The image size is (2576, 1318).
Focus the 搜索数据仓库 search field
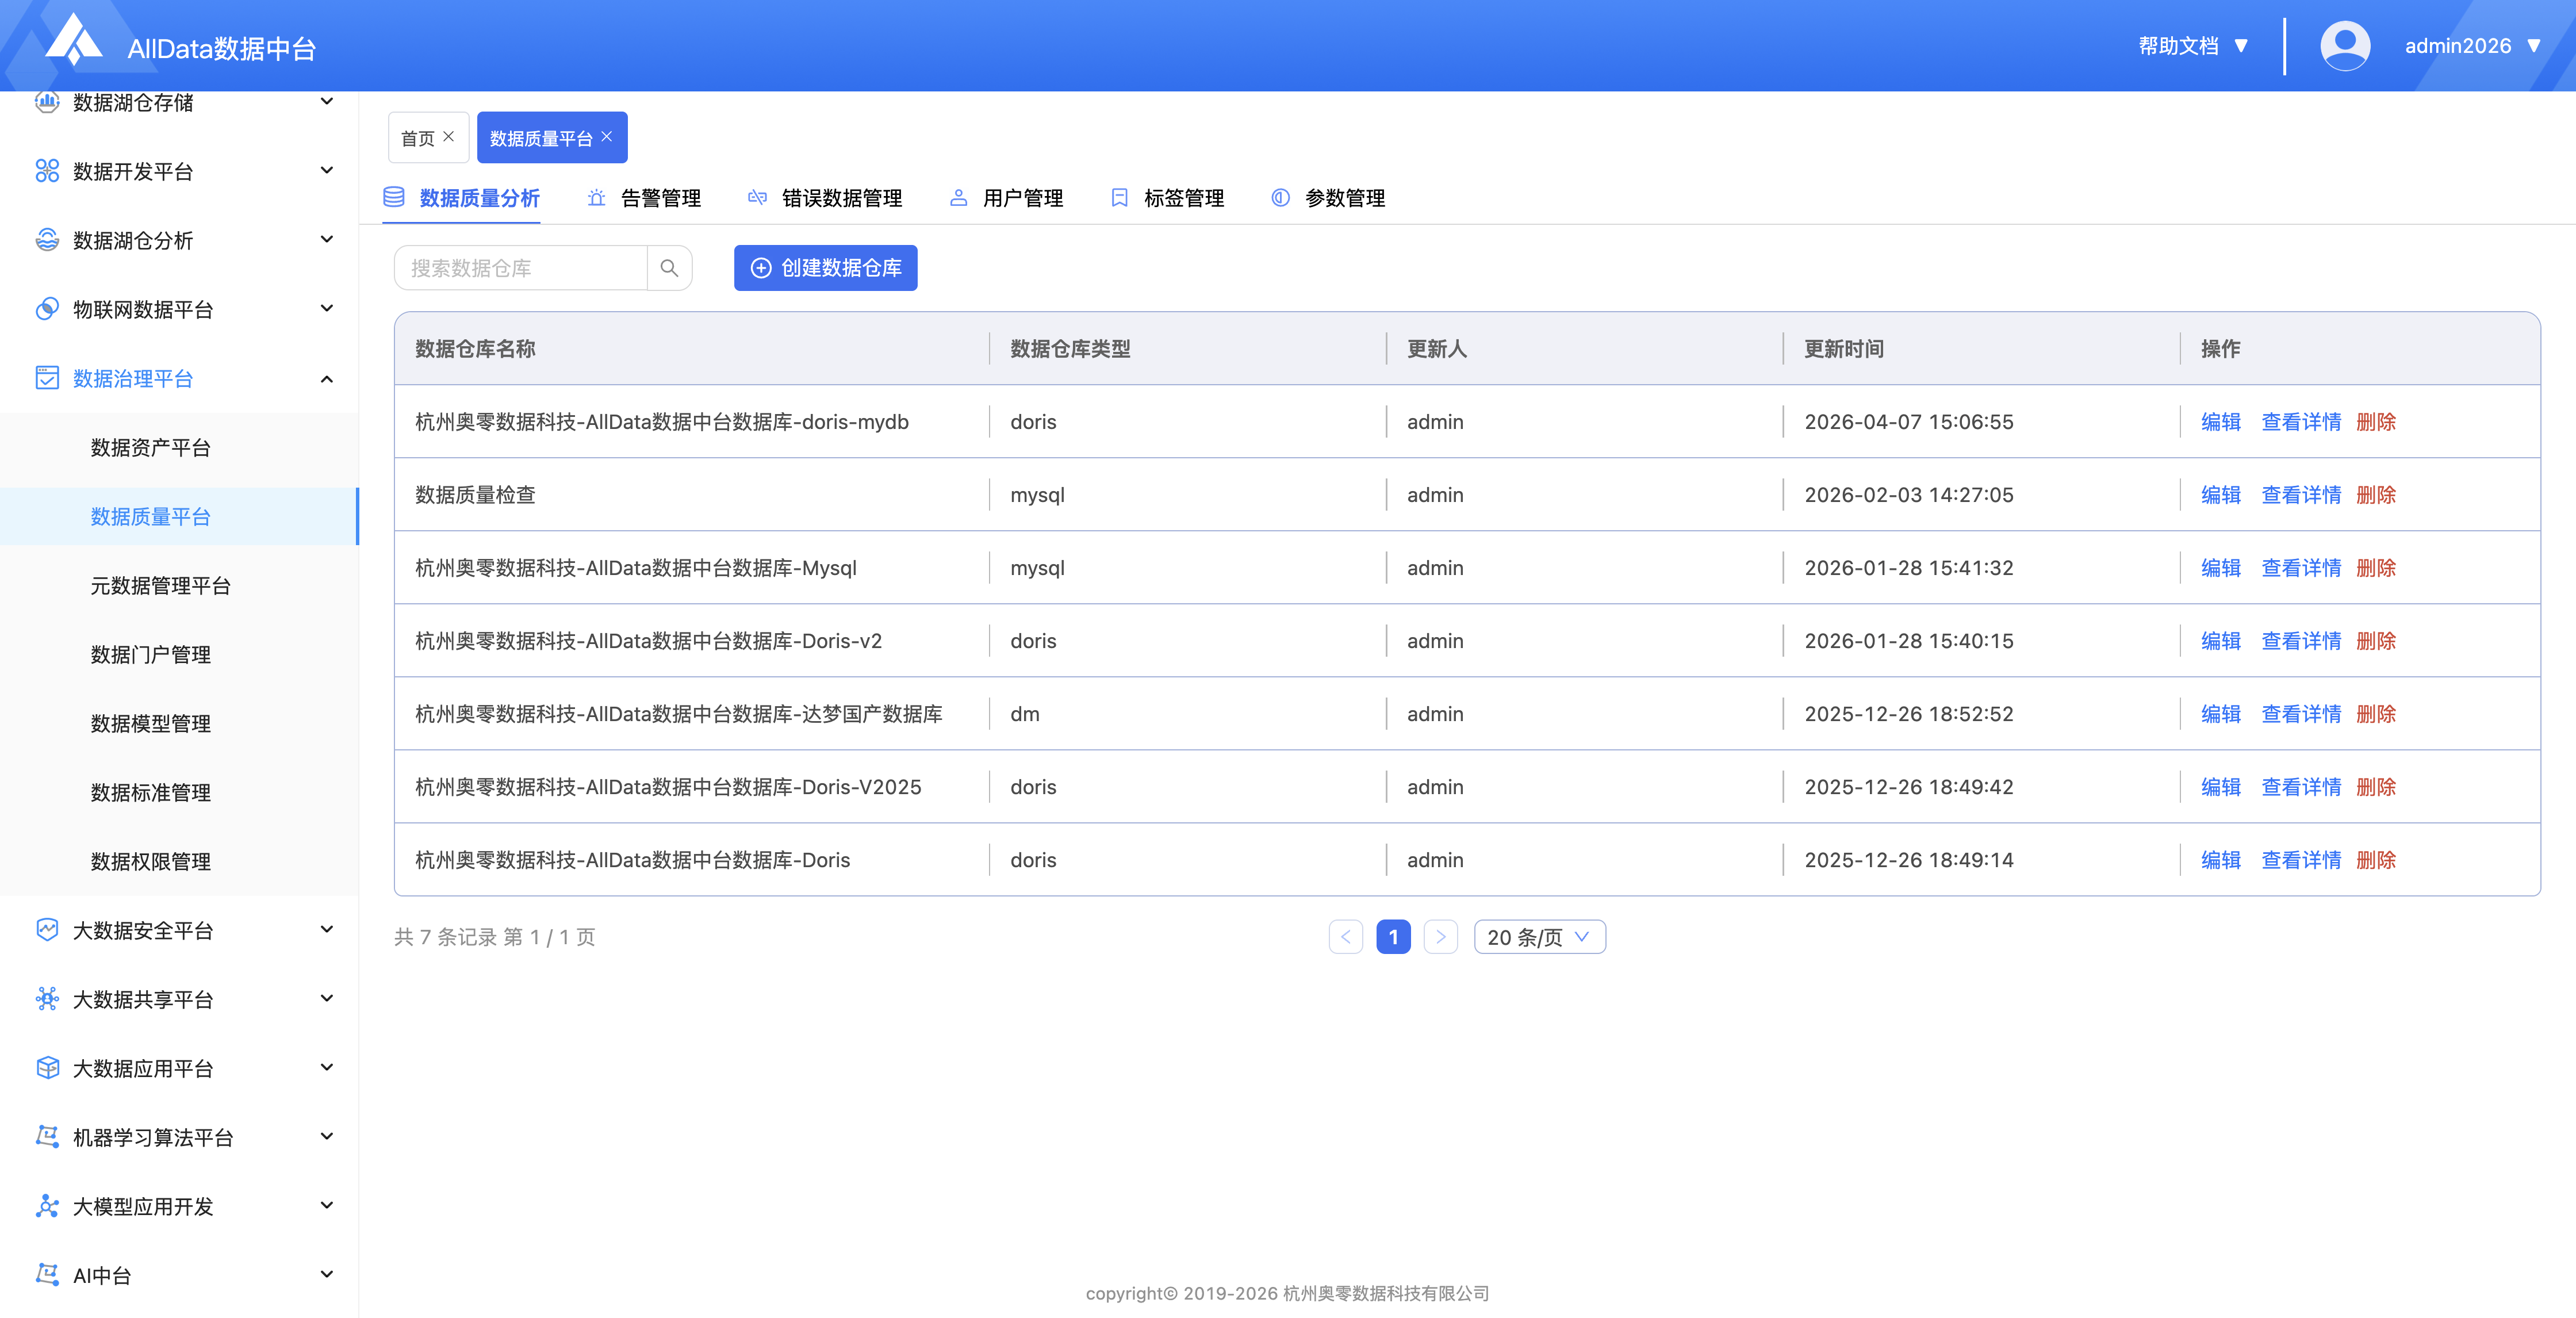[x=521, y=268]
